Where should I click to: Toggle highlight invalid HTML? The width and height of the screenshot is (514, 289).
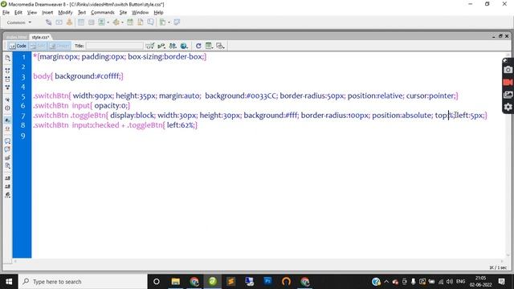point(7,128)
